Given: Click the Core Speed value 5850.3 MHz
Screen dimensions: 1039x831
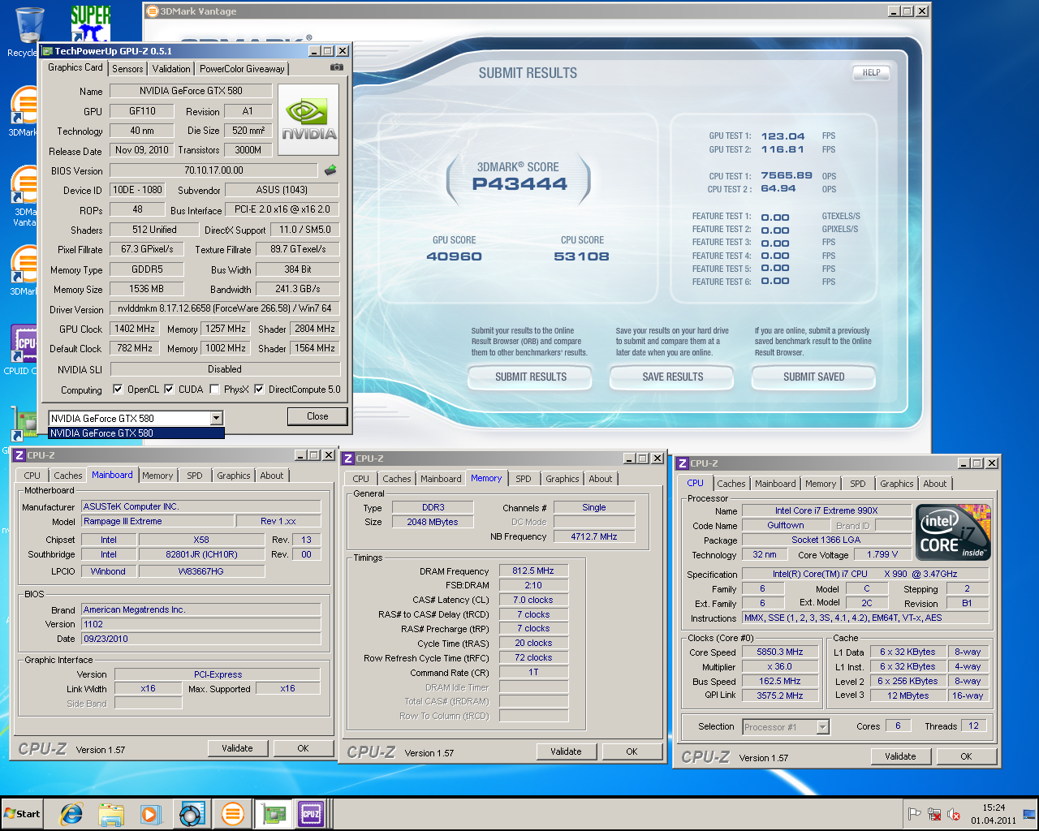Looking at the screenshot, I should [x=779, y=652].
